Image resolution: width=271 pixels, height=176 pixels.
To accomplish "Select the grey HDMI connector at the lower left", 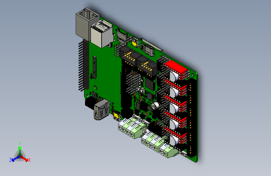I will (102, 110).
